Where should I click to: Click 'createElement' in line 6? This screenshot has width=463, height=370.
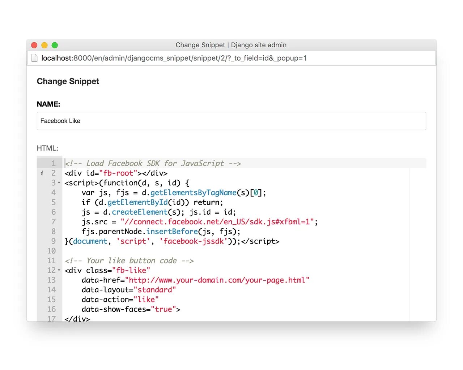click(140, 212)
